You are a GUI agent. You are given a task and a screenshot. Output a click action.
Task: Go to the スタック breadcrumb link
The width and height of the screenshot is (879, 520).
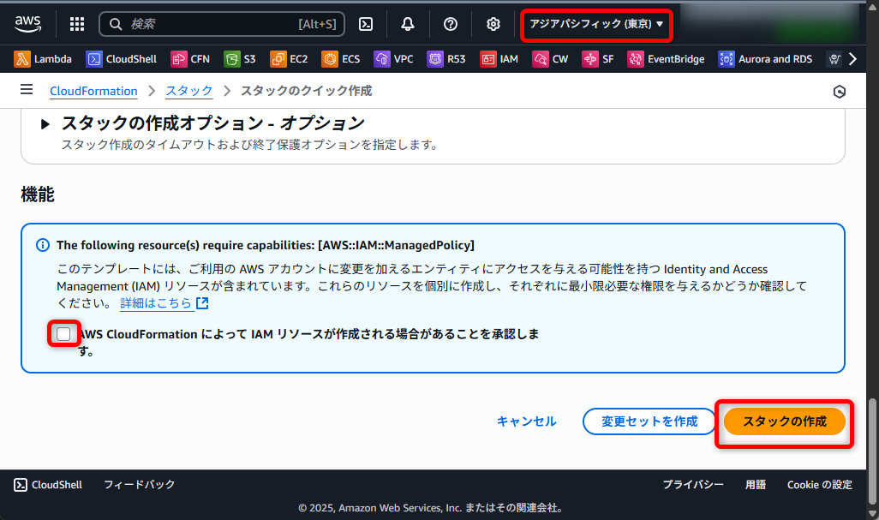[x=188, y=91]
